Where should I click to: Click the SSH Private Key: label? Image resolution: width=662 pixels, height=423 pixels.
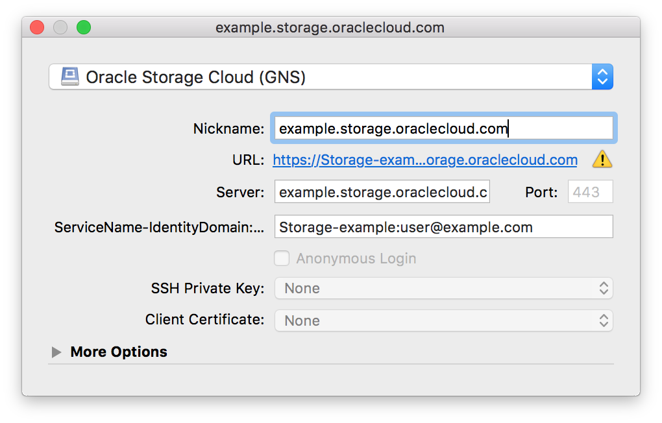click(208, 288)
